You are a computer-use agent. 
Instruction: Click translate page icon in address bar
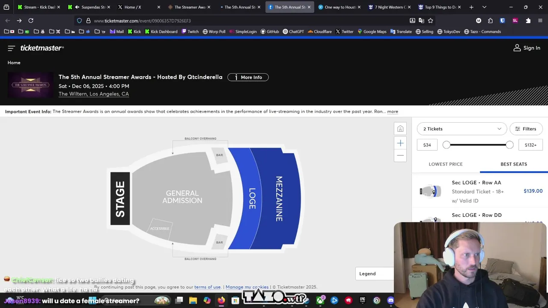(x=421, y=21)
